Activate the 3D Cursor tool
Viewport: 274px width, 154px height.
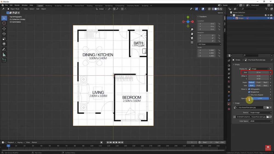pos(4,23)
